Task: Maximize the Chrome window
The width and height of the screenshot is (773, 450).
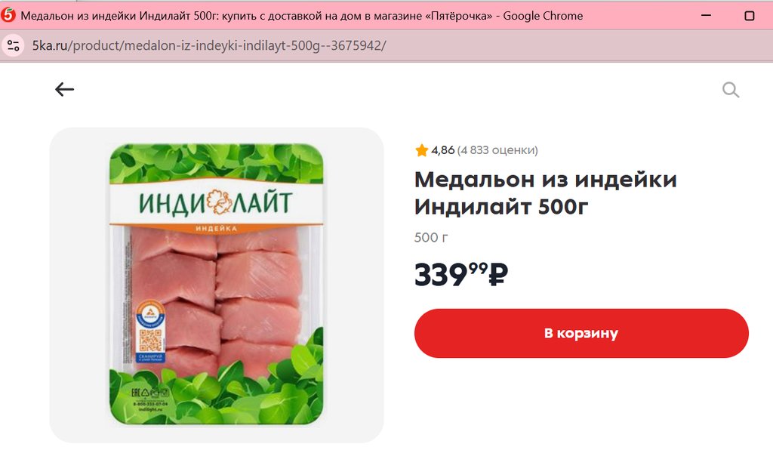Action: tap(750, 16)
